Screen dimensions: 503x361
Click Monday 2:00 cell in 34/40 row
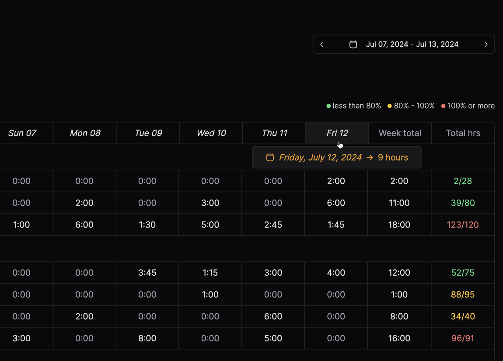point(84,316)
